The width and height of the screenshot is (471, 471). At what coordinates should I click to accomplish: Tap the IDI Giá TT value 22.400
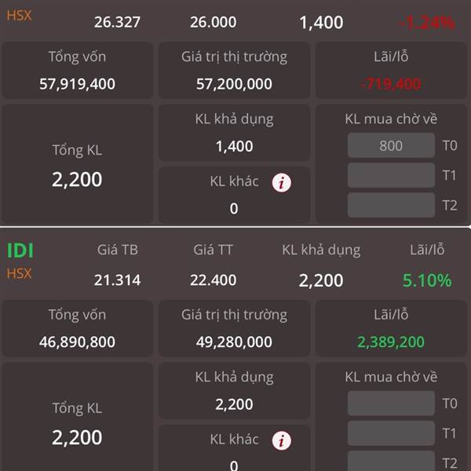(213, 280)
